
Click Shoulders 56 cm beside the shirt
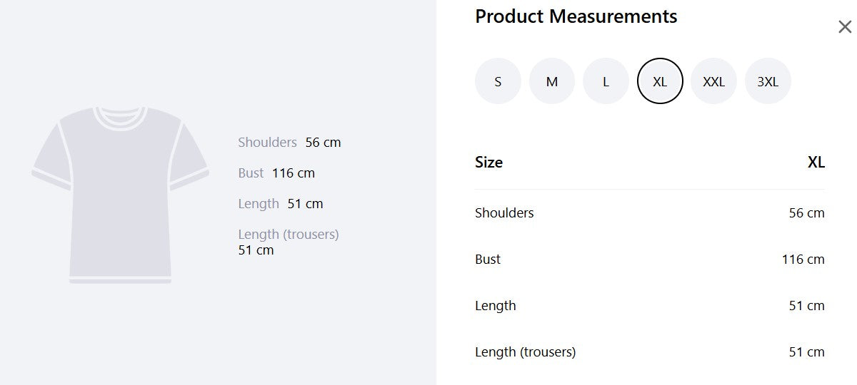289,143
